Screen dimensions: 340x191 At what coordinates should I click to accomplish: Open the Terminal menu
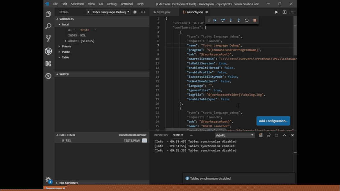(x=127, y=4)
